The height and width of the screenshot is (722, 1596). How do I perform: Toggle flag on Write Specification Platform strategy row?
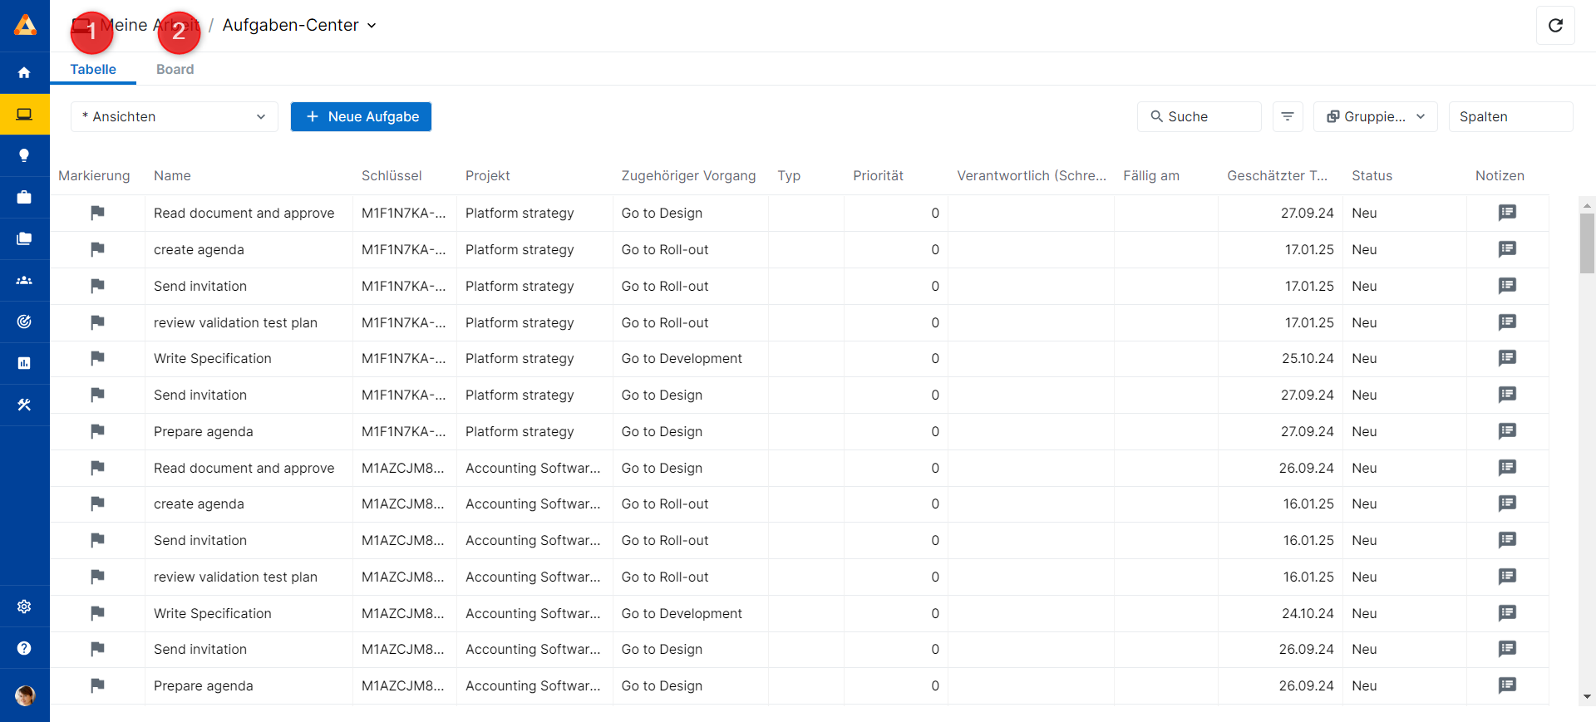[97, 358]
